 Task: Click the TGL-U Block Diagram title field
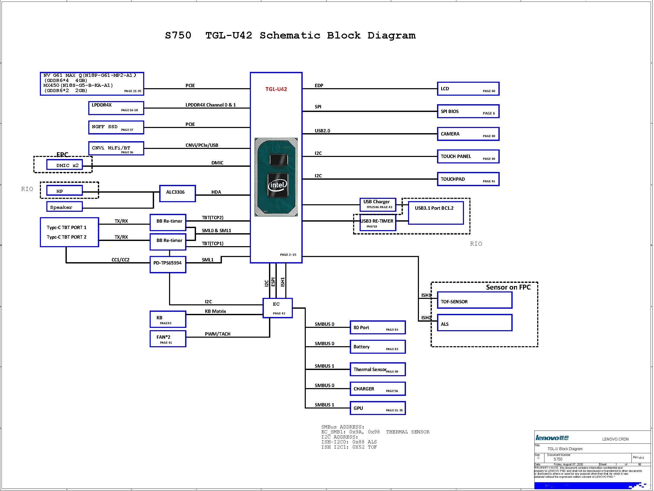click(565, 449)
